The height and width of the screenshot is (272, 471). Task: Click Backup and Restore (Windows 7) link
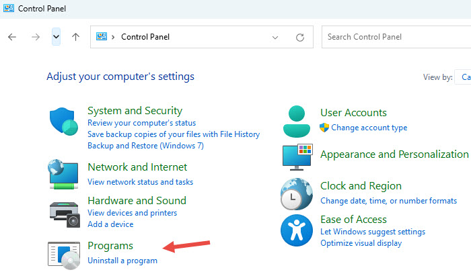(x=145, y=146)
